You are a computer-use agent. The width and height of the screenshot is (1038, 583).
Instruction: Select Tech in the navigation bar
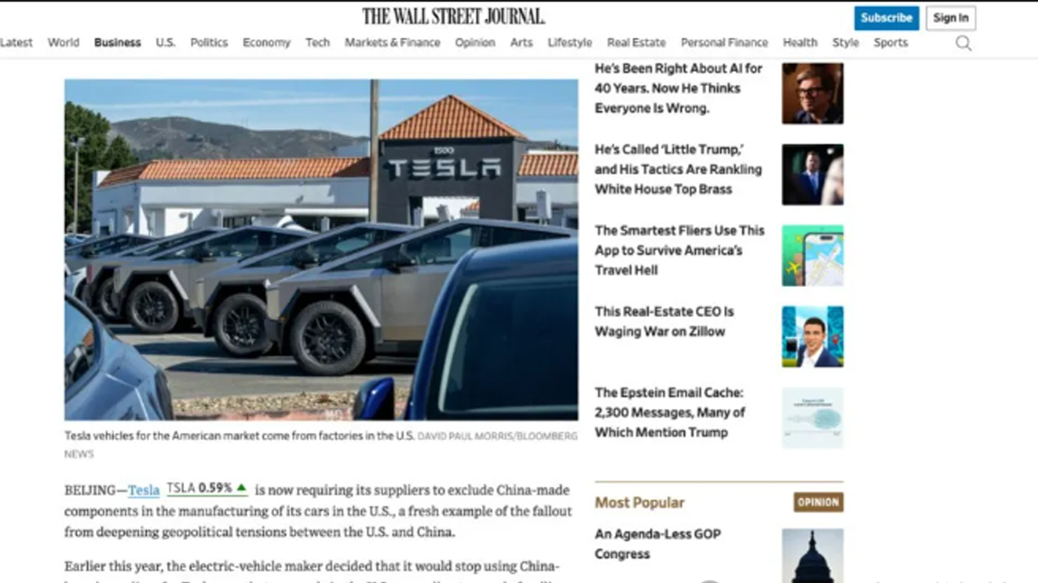(x=318, y=43)
